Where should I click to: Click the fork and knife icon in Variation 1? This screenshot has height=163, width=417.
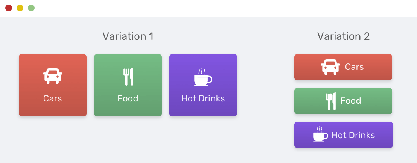(128, 77)
